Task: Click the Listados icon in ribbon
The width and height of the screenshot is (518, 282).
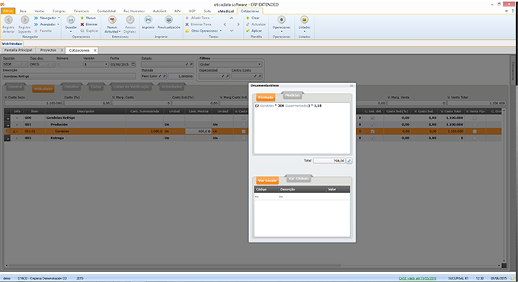Action: pyautogui.click(x=304, y=20)
